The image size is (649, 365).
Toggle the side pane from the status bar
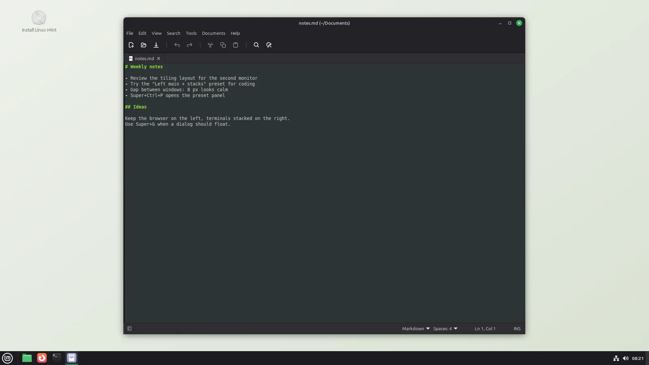click(129, 328)
